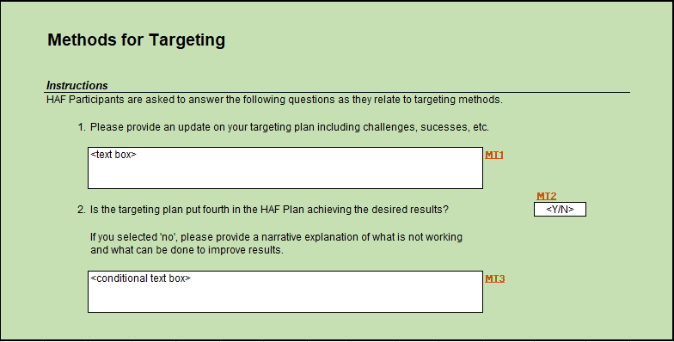The image size is (674, 342).
Task: Click question 1 about targeting plan update
Action: point(289,127)
